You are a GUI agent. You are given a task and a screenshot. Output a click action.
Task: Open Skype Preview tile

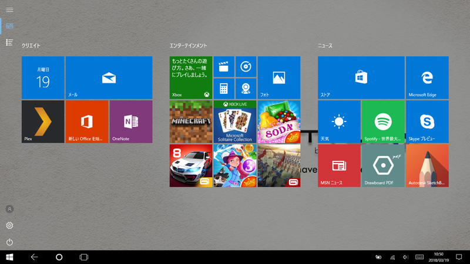point(427,121)
